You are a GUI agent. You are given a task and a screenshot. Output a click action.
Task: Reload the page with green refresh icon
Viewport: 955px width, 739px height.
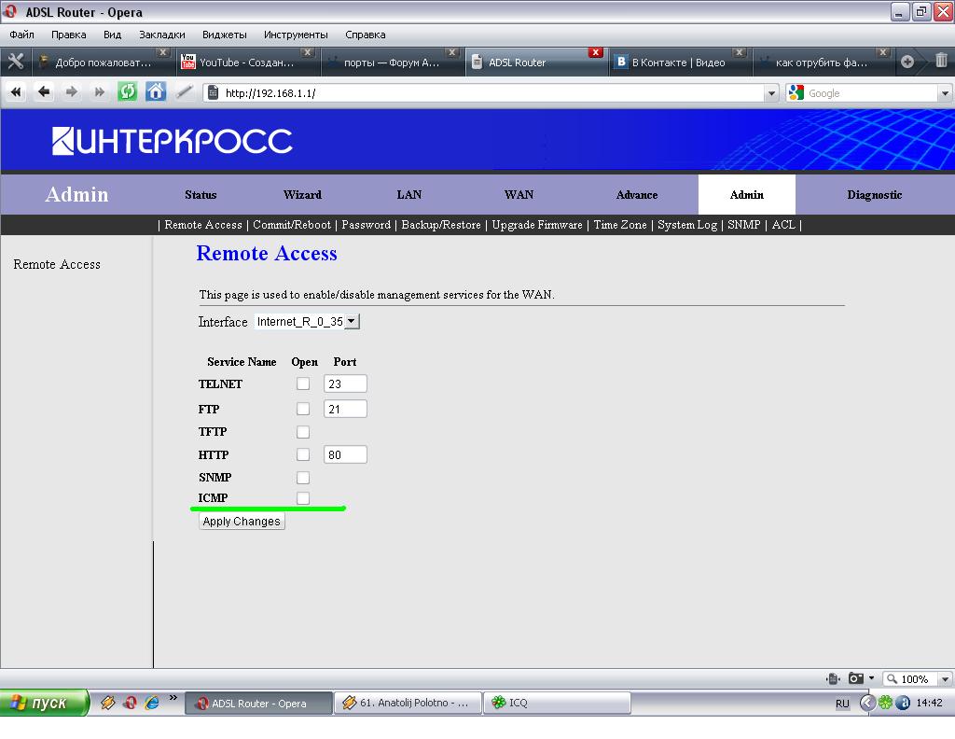tap(127, 92)
